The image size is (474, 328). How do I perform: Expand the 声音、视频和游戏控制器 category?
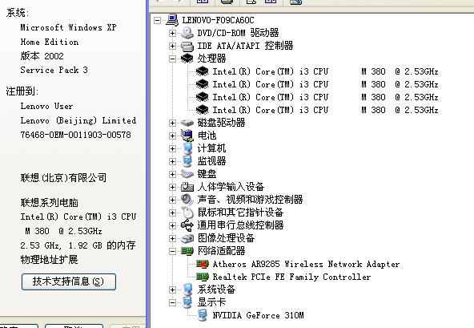click(172, 200)
